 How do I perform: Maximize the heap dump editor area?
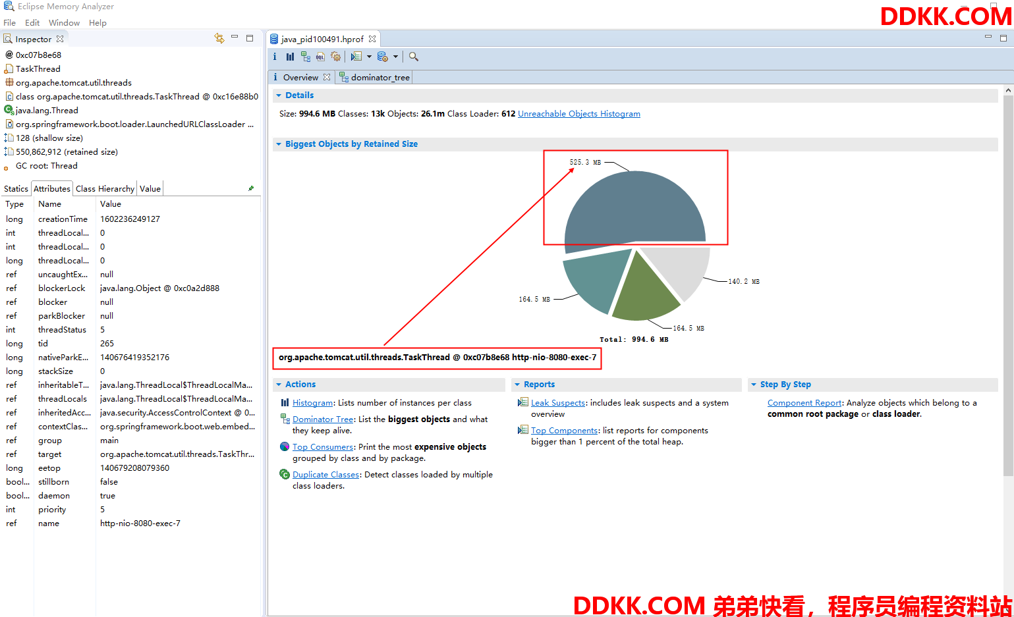coord(1004,38)
